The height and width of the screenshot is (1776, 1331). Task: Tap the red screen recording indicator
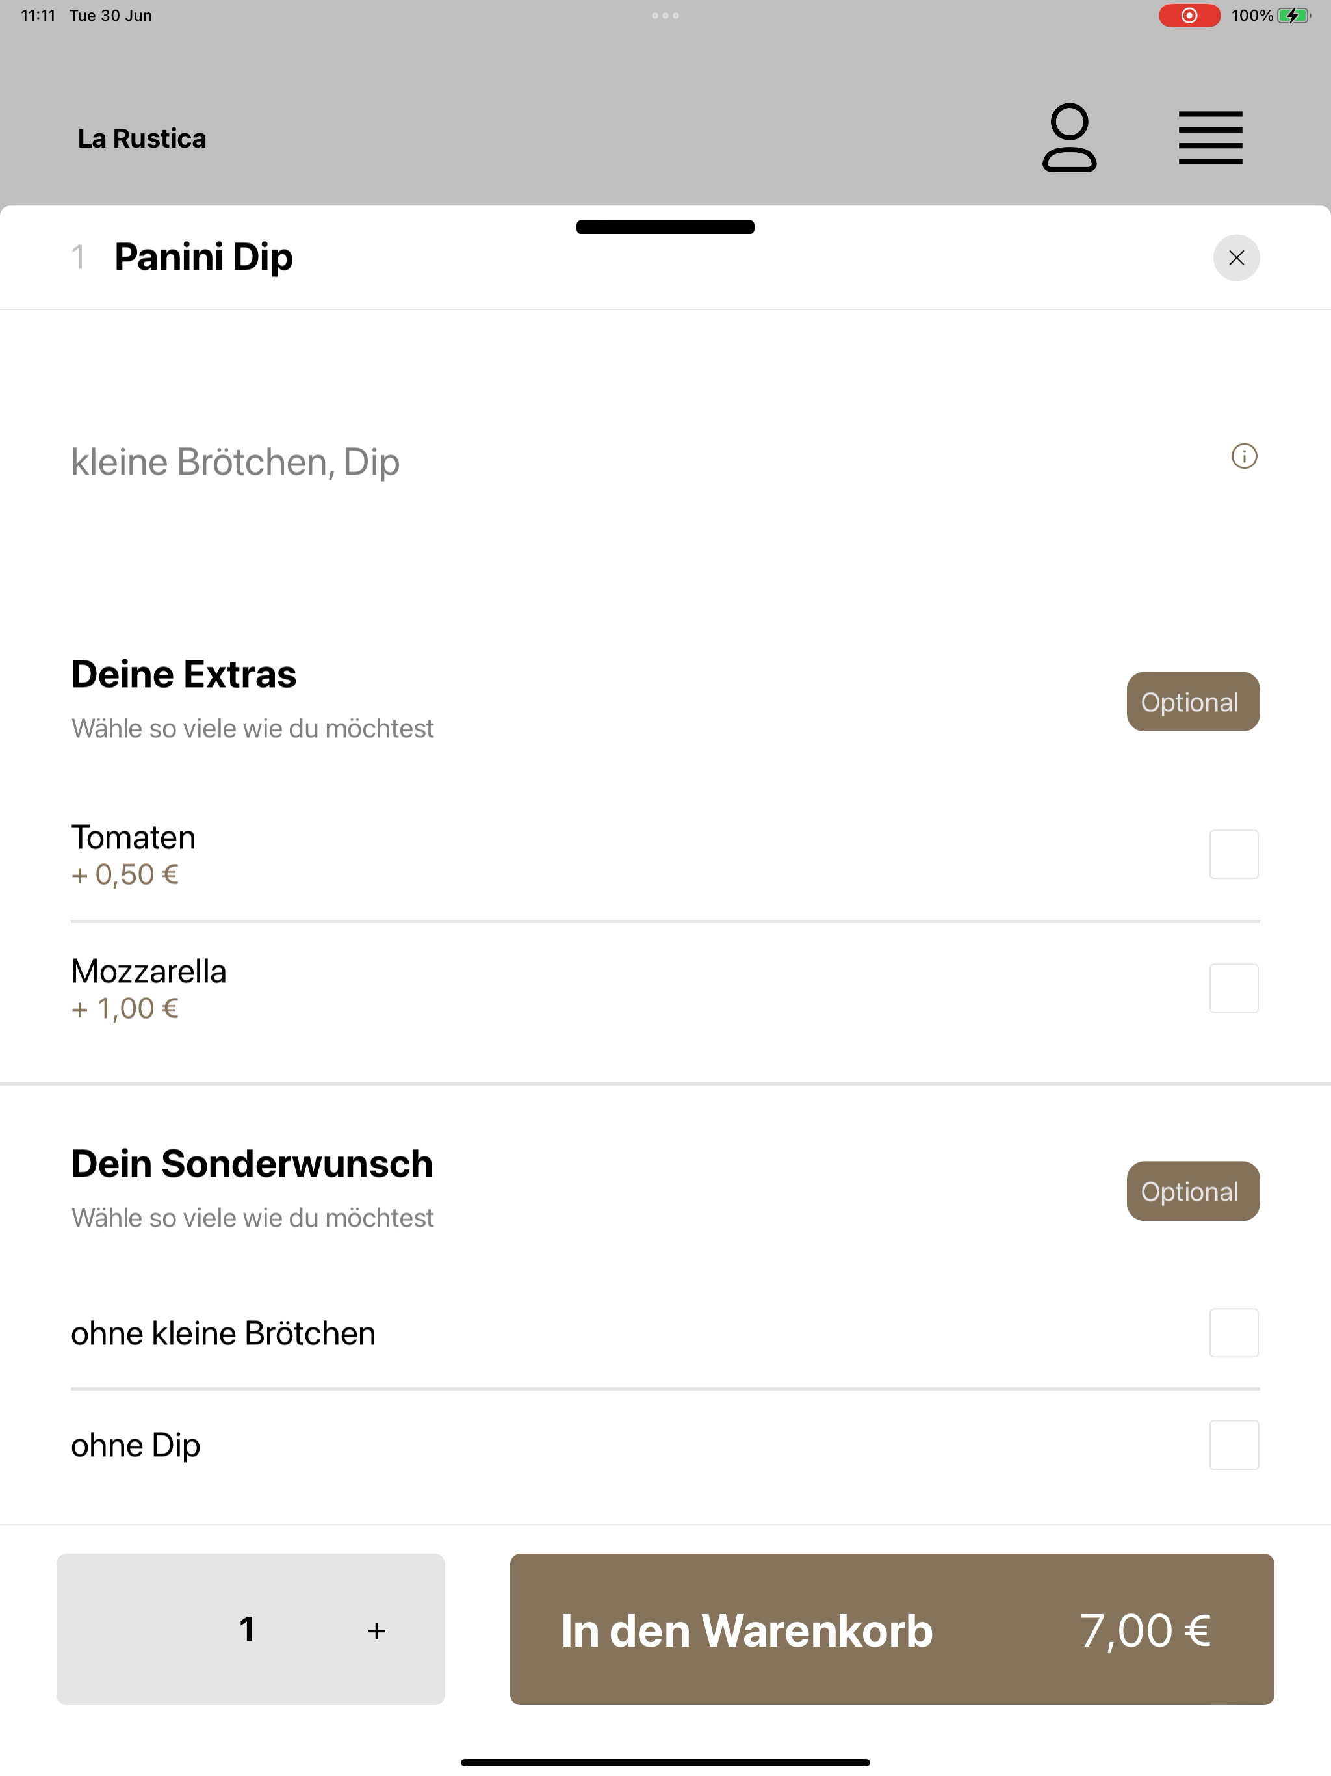pyautogui.click(x=1189, y=15)
